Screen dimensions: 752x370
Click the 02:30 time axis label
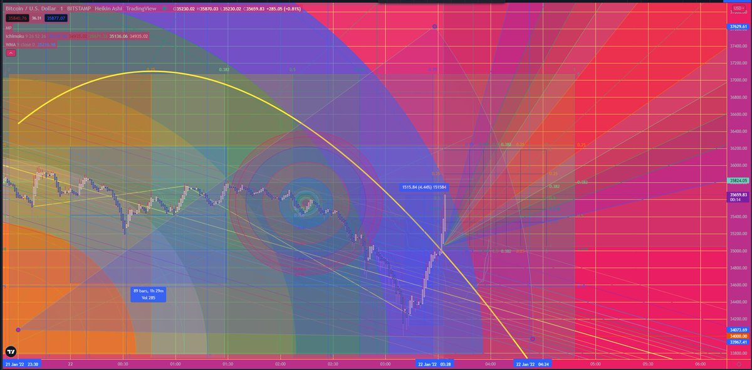332,364
